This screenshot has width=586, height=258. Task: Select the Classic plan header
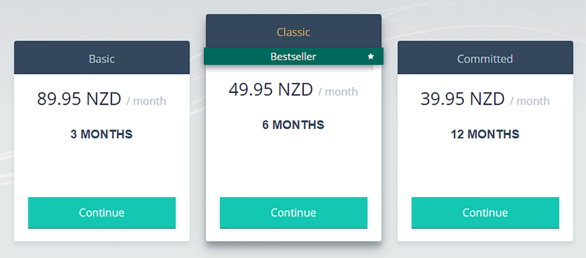(294, 31)
